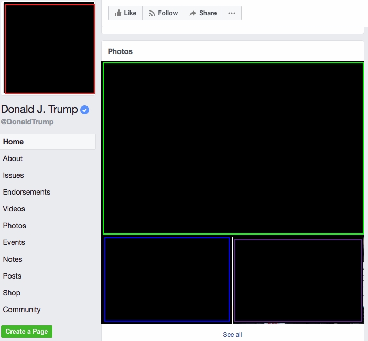Image resolution: width=368 pixels, height=341 pixels.
Task: Open the profile picture thumbnail
Action: 49,49
